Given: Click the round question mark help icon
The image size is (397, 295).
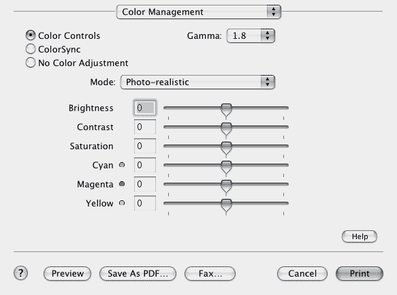Looking at the screenshot, I should (20, 273).
